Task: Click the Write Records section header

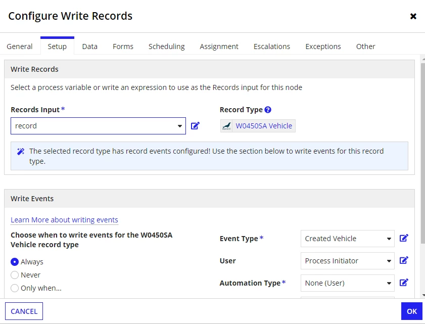Action: 209,69
